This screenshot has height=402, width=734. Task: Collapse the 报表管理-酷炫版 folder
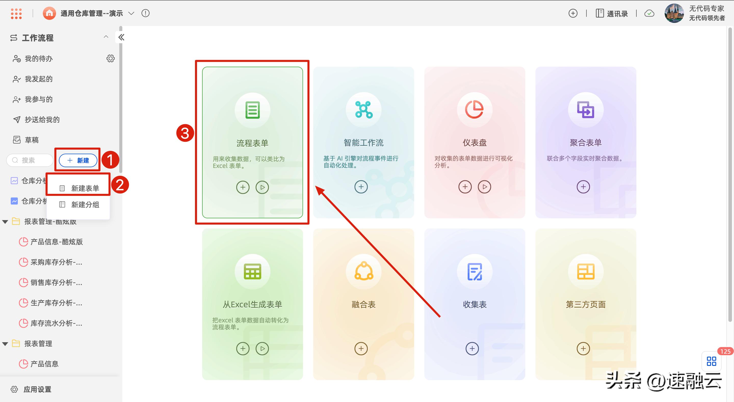pyautogui.click(x=5, y=221)
